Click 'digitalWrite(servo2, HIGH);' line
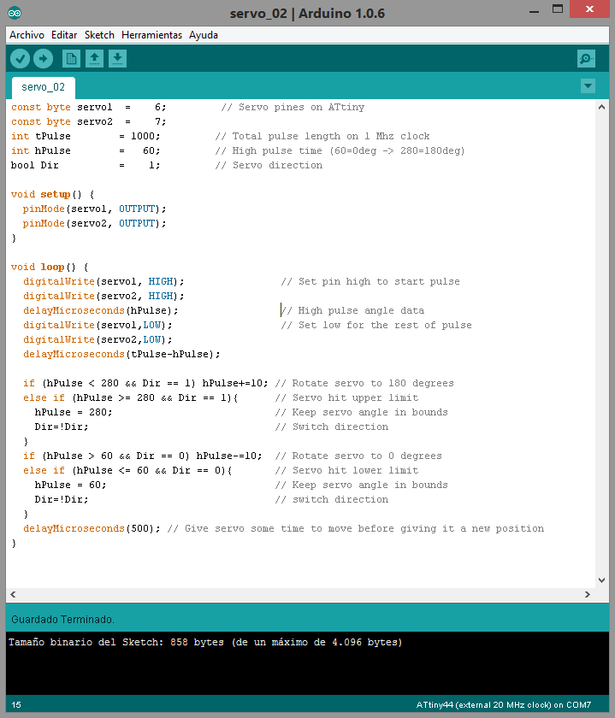 click(103, 297)
